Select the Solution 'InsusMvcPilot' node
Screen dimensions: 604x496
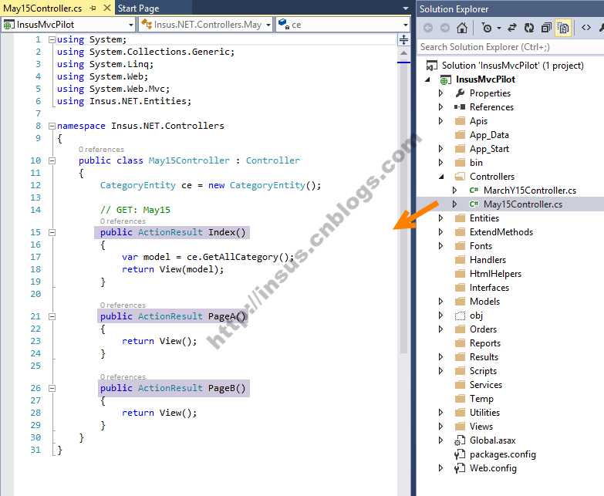point(512,66)
